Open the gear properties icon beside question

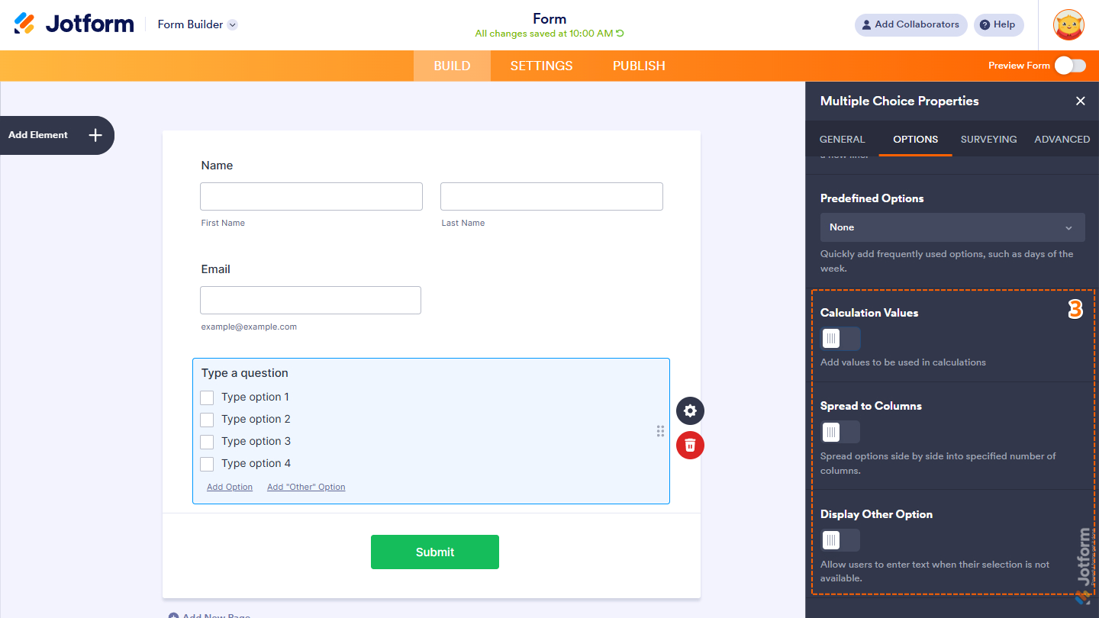(690, 411)
